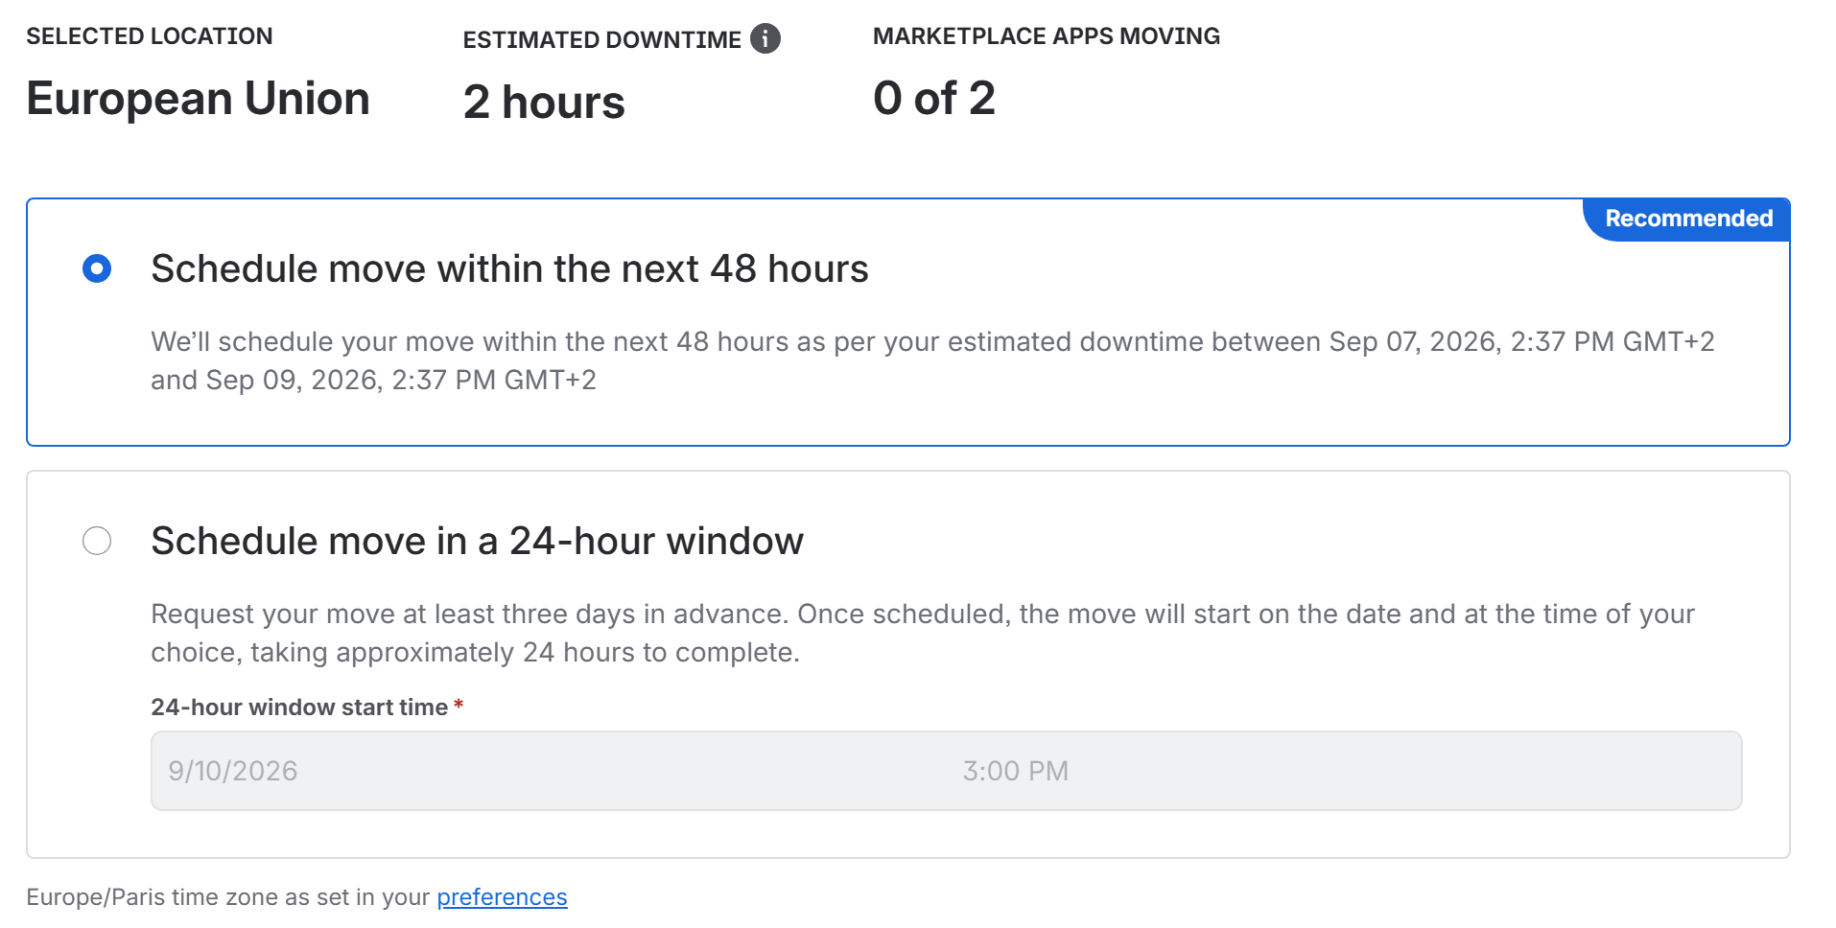
Task: Click the 'Request your move at least three days' description
Action: 923,633
